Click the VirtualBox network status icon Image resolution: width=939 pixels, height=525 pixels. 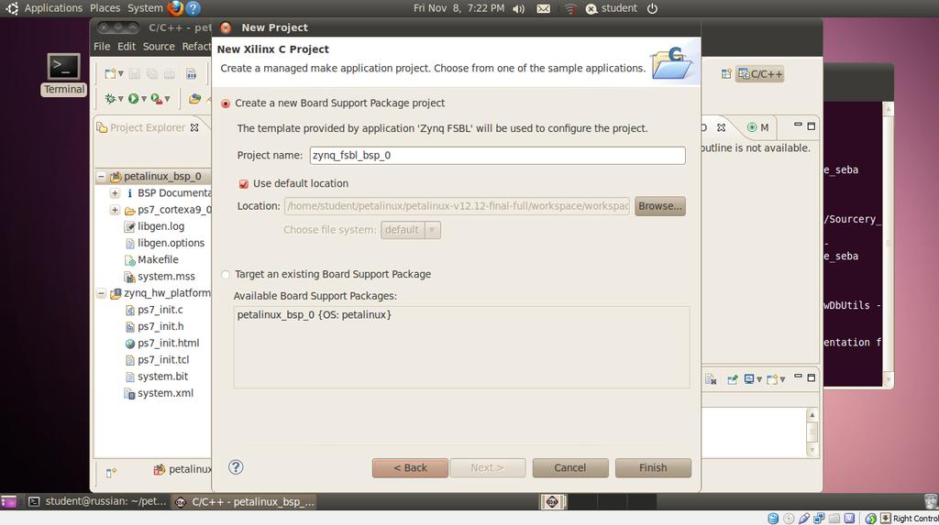pos(819,519)
